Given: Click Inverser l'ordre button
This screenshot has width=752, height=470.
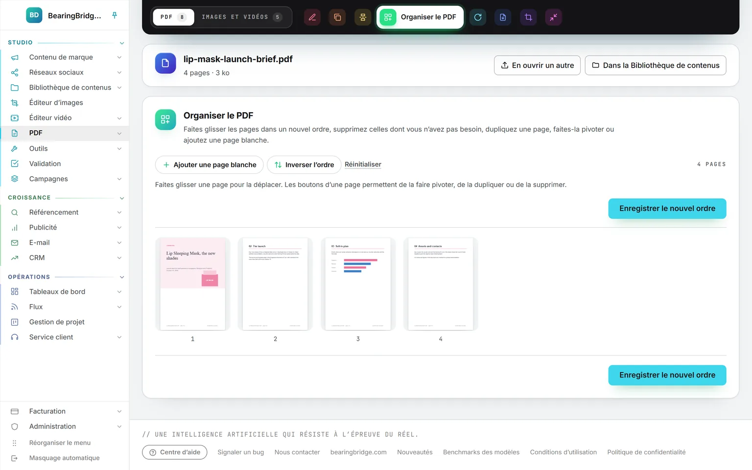Looking at the screenshot, I should (304, 164).
